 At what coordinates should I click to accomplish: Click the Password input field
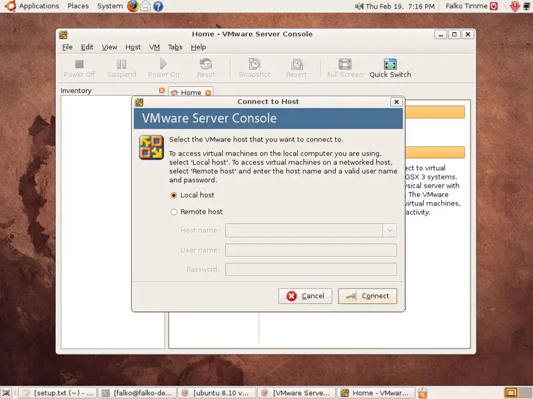(311, 269)
